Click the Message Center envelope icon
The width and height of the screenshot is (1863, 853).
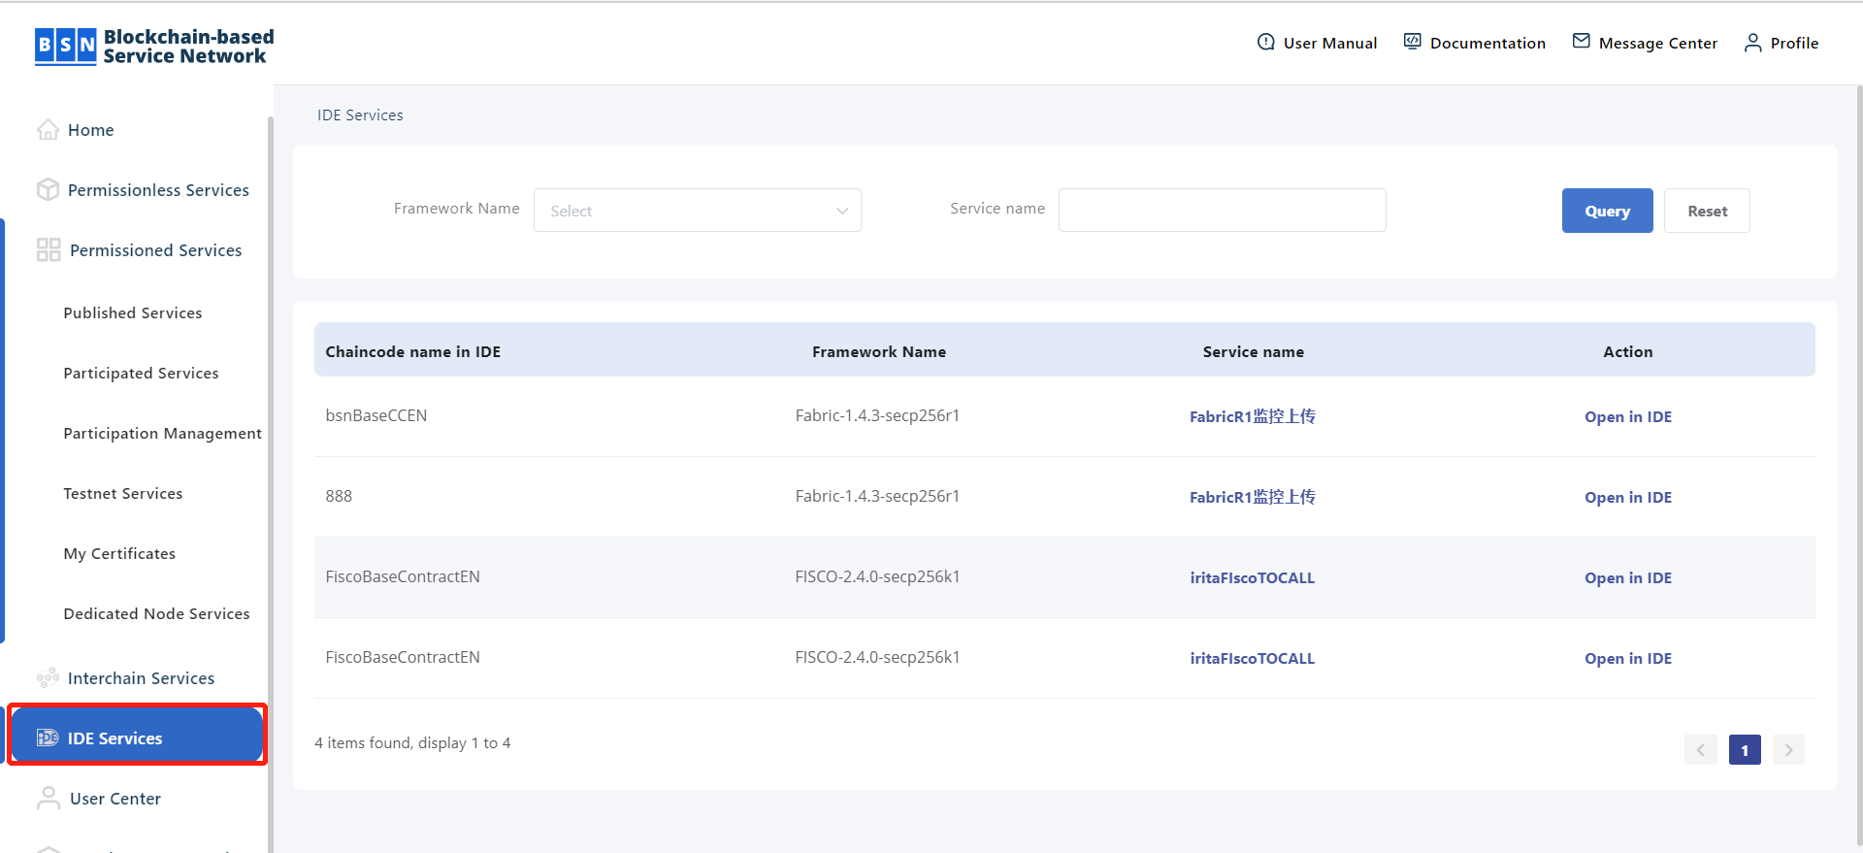(1582, 42)
